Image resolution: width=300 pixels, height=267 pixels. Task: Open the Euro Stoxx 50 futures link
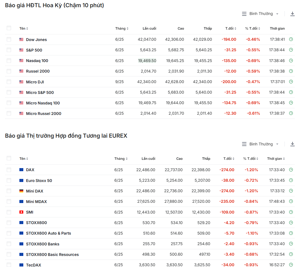click(x=39, y=181)
